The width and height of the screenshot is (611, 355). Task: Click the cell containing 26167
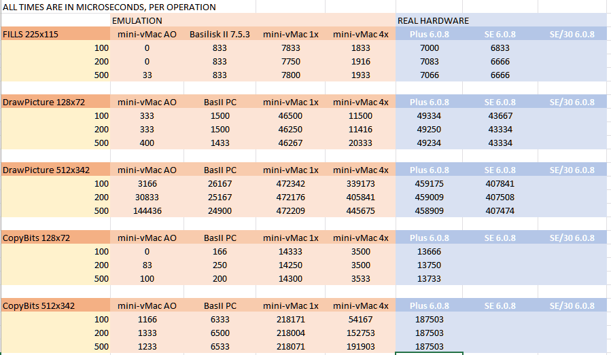(x=220, y=184)
